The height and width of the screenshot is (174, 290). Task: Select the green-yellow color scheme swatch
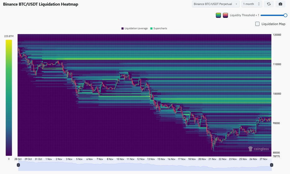coord(218,15)
